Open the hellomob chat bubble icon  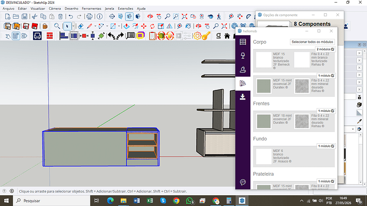(x=243, y=182)
